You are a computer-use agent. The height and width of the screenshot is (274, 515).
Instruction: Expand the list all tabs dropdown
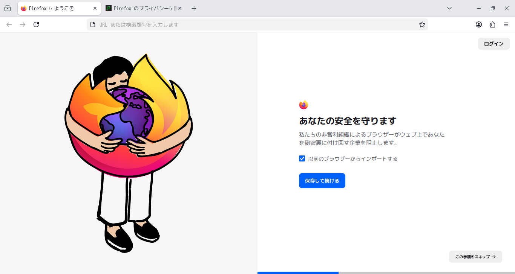449,8
